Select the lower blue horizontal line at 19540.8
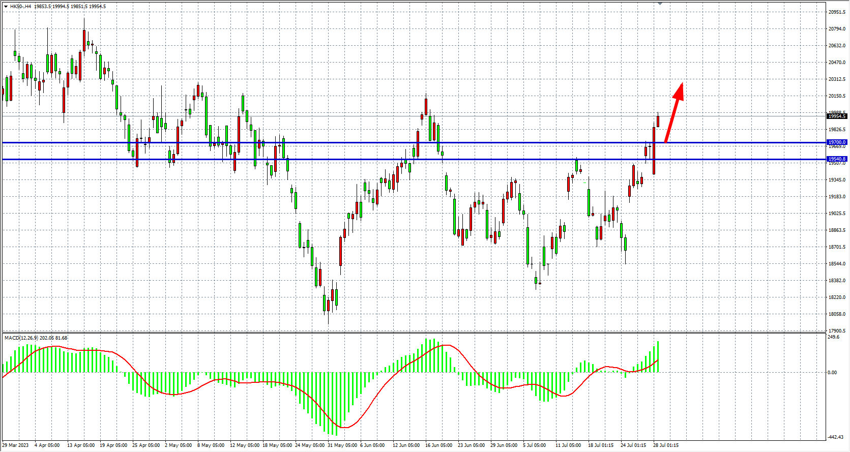850x452 pixels. pos(356,160)
